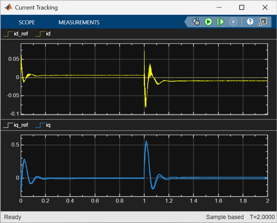
Task: Toggle iq_ref signal in legend
Action: pyautogui.click(x=16, y=125)
